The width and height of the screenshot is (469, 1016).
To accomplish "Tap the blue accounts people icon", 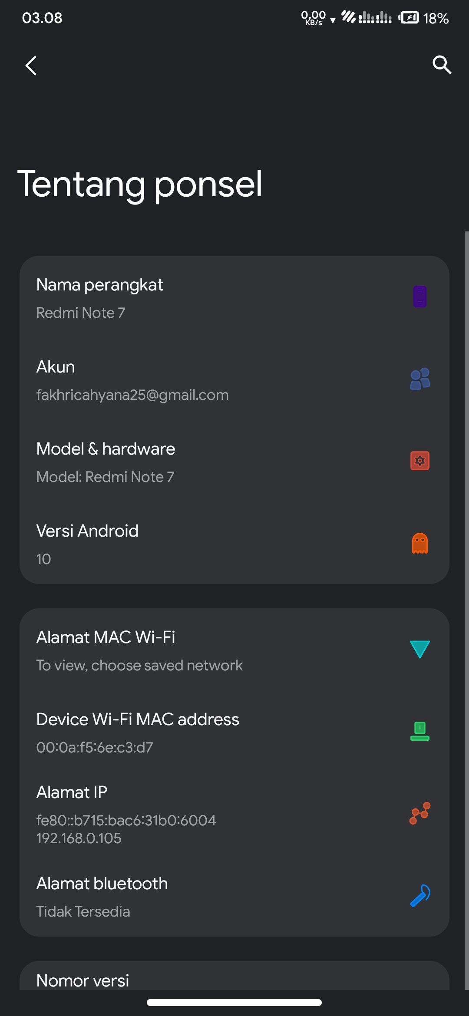I will click(419, 379).
